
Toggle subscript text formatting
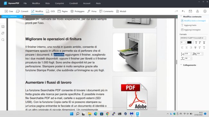coord(204,48)
